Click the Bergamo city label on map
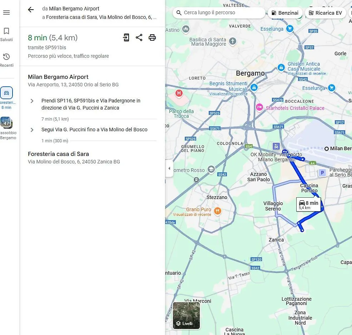 click(x=250, y=73)
